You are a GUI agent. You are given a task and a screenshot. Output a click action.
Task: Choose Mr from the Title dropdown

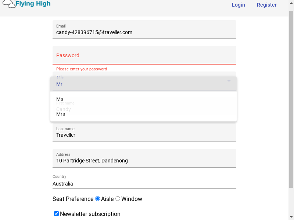point(143,84)
